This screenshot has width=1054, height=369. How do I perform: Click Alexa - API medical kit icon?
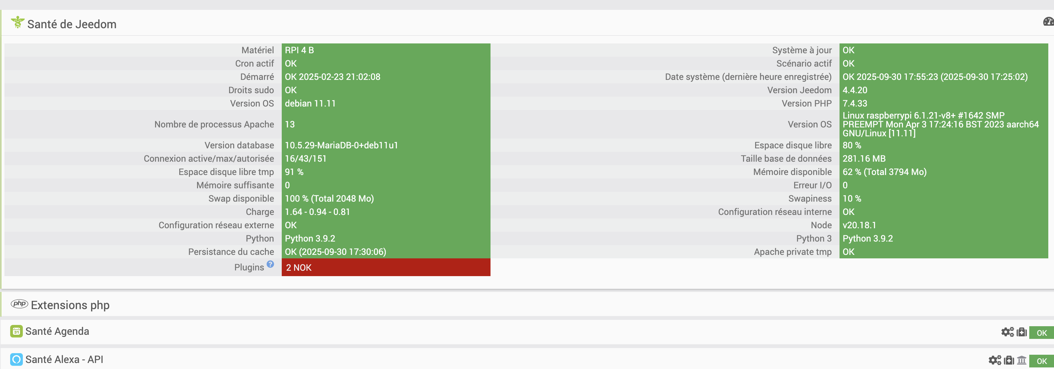(x=1009, y=360)
